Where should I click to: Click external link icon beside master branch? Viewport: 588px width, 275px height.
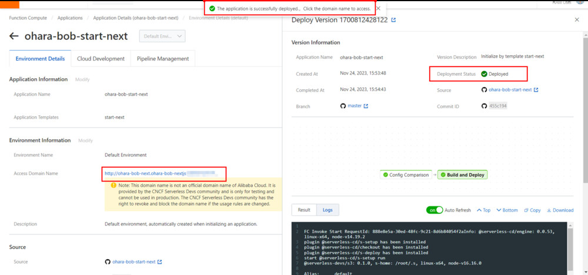(x=366, y=106)
